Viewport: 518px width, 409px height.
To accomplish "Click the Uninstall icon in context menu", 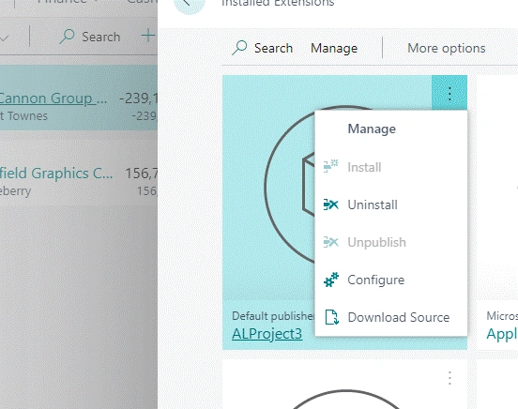I will (x=330, y=204).
